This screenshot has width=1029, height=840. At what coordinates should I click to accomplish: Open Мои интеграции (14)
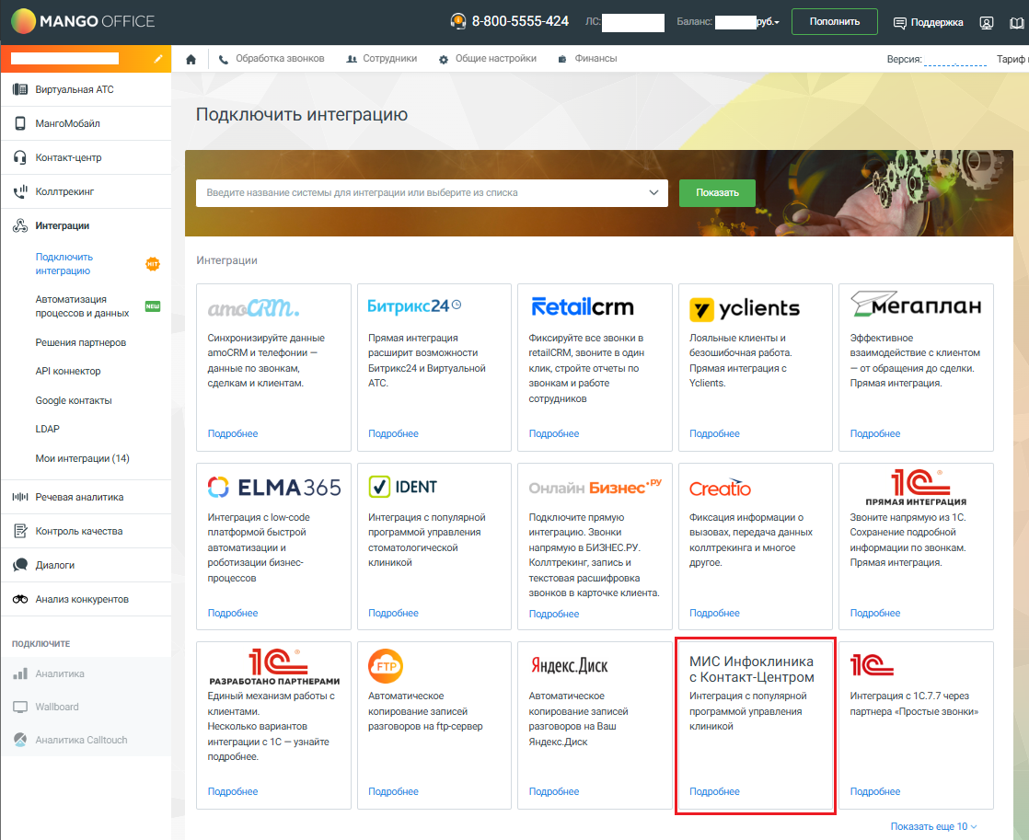pyautogui.click(x=83, y=459)
